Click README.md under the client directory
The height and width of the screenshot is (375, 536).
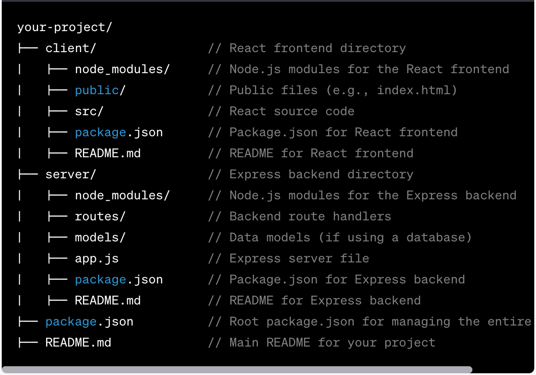[108, 153]
